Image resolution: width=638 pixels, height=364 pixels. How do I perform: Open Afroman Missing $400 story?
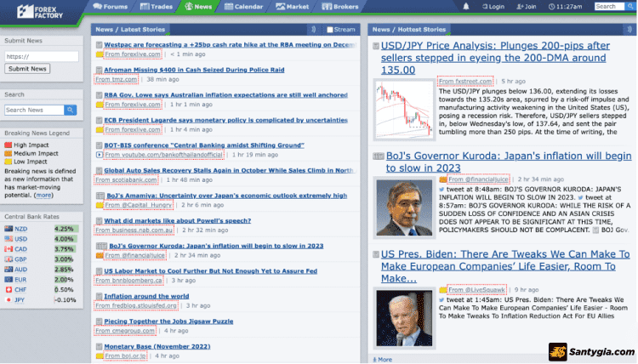click(x=194, y=70)
